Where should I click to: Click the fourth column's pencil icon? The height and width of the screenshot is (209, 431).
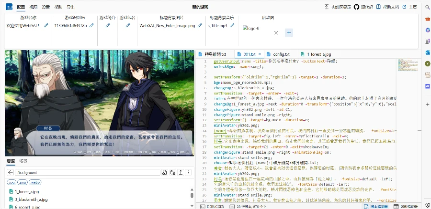click(128, 25)
